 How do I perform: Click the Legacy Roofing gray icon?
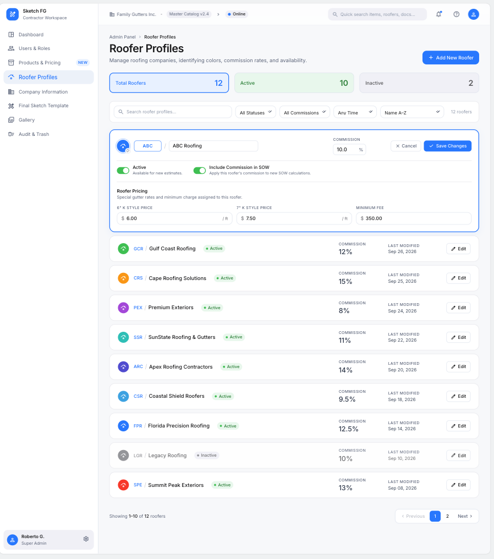(x=123, y=456)
